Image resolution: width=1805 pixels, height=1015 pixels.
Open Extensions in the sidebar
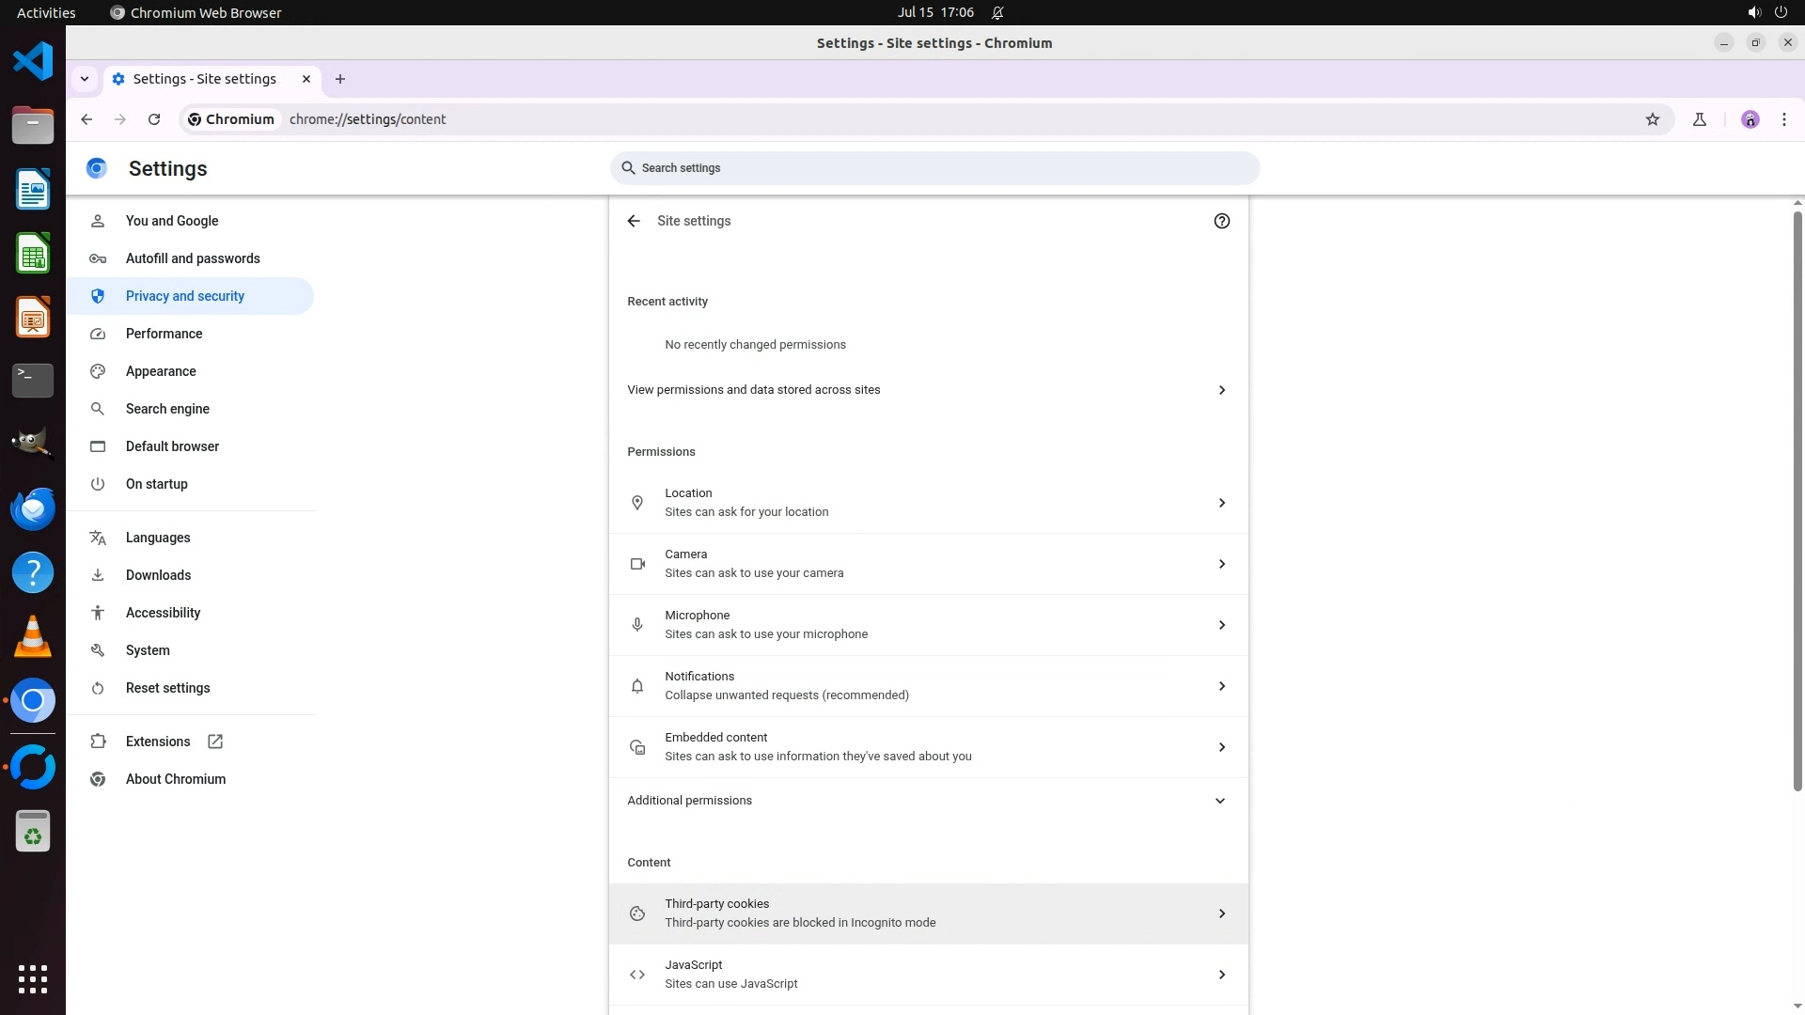(158, 742)
